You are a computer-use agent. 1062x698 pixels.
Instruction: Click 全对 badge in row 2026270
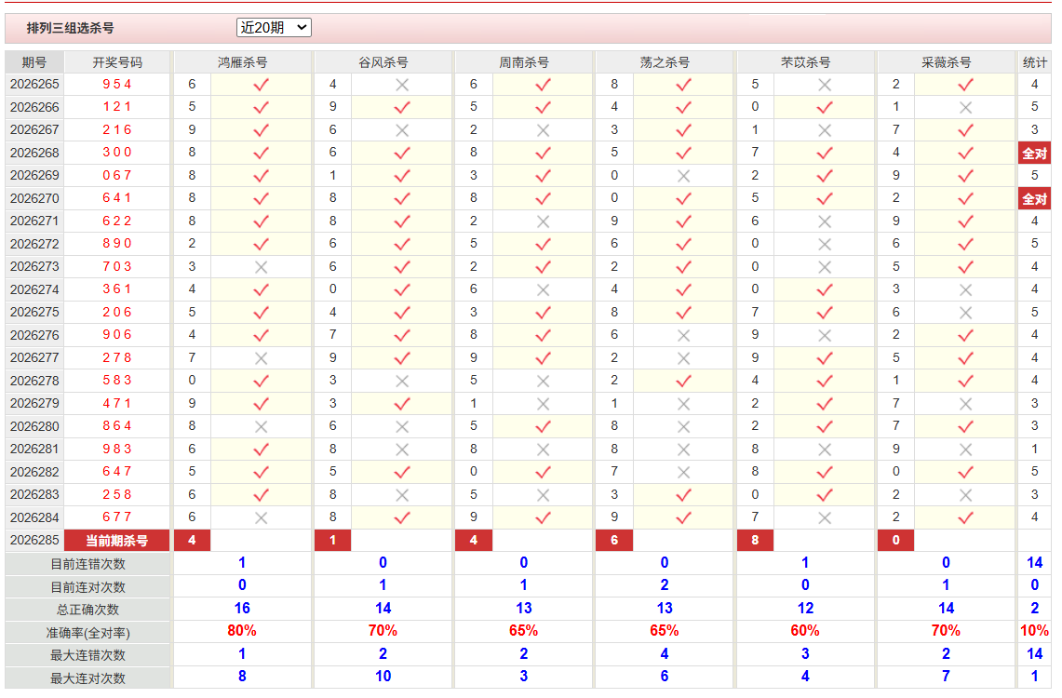pos(1034,199)
